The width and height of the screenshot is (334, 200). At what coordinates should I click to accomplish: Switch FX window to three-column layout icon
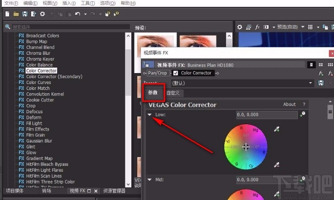(x=330, y=65)
